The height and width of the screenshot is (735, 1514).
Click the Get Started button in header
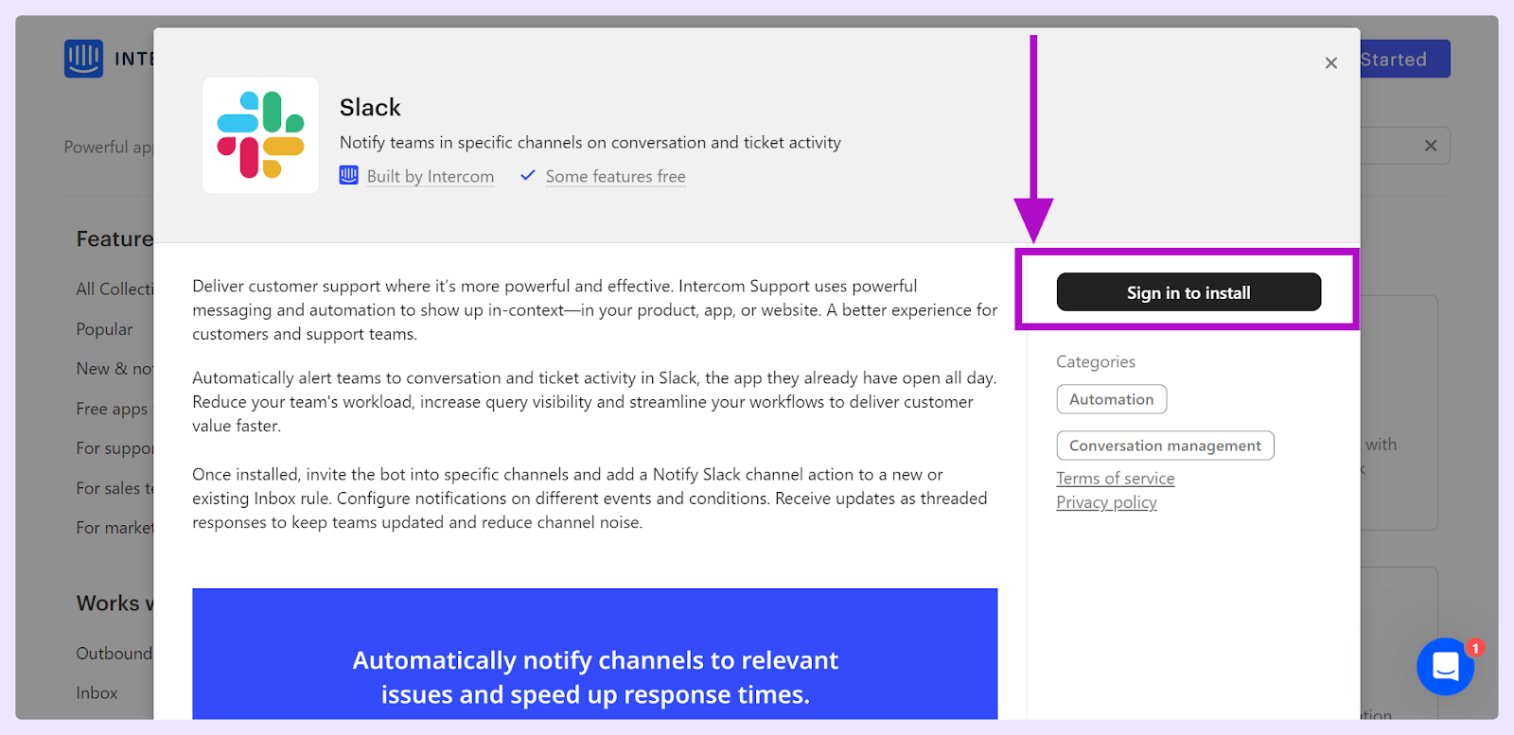pyautogui.click(x=1405, y=59)
